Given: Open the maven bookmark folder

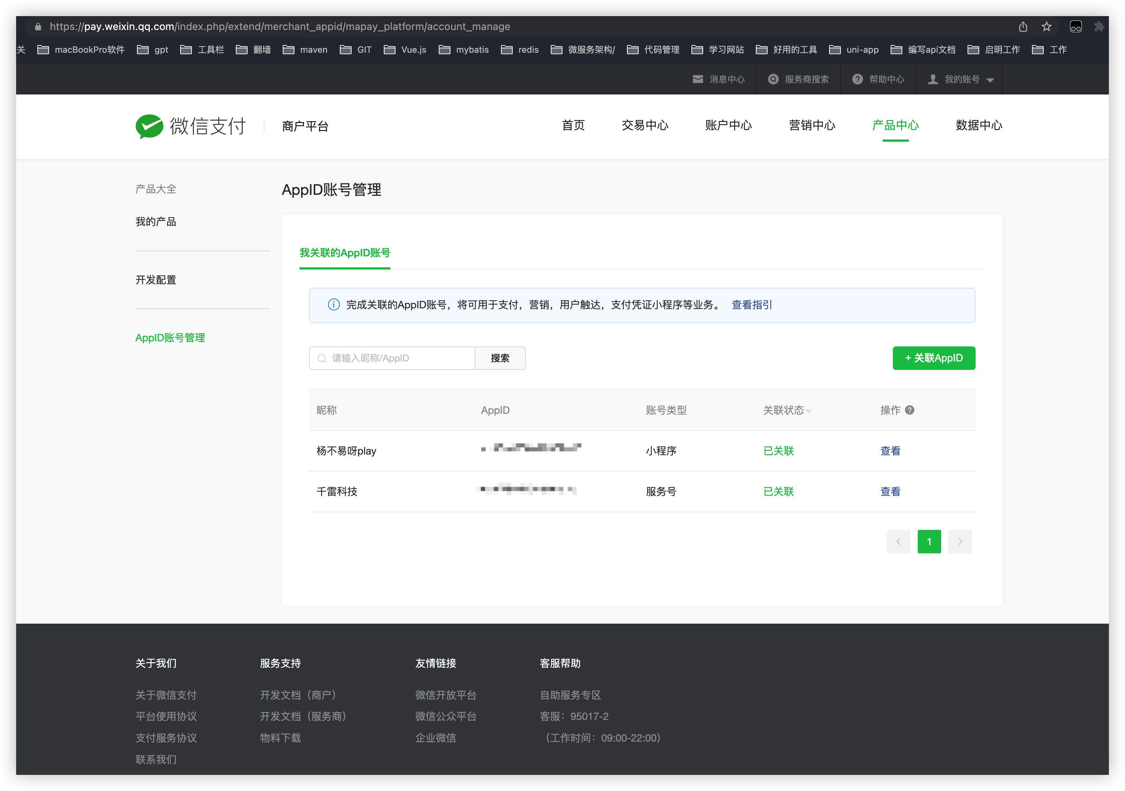Looking at the screenshot, I should pos(305,49).
